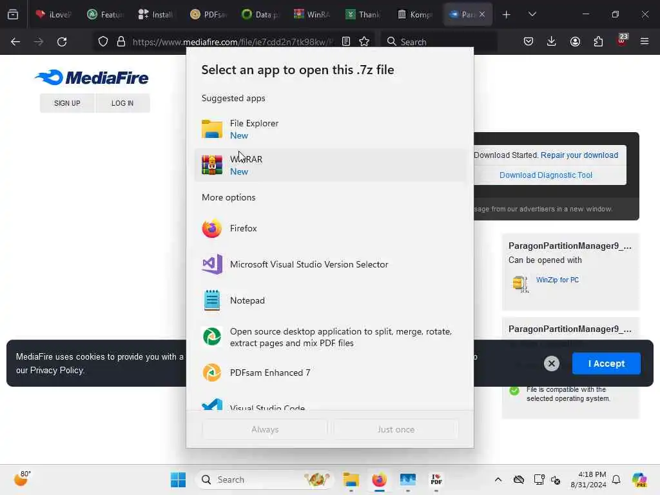
Task: Switch to the Data tab
Action: coord(260,14)
